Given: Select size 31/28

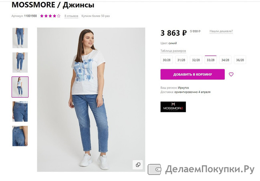Looking at the screenshot, I should pos(181,60).
